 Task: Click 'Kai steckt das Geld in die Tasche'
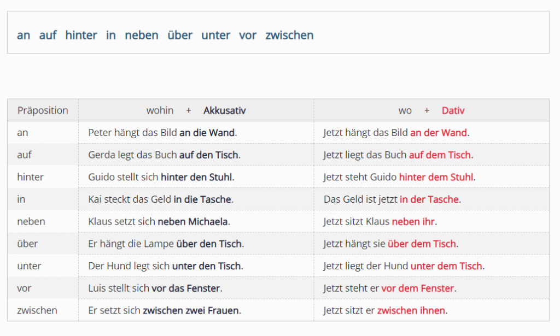coord(161,199)
